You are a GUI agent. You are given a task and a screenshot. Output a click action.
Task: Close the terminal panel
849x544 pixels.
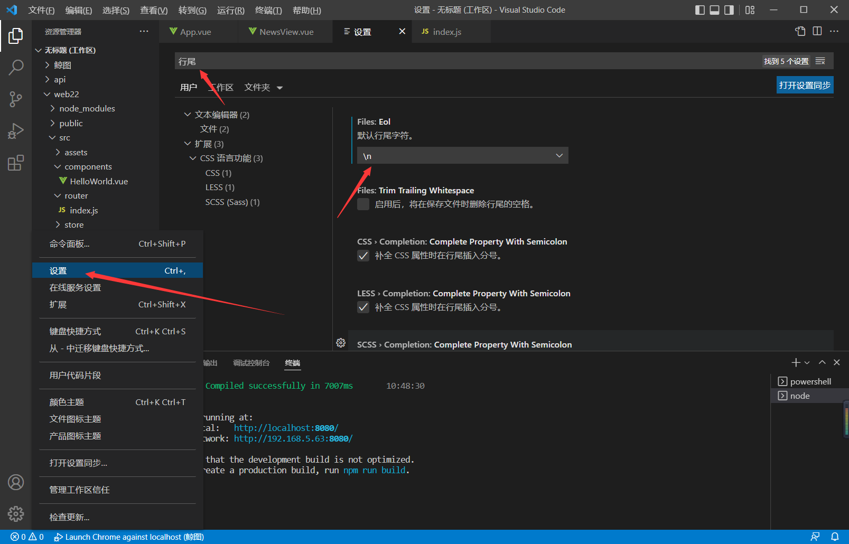[x=837, y=362]
